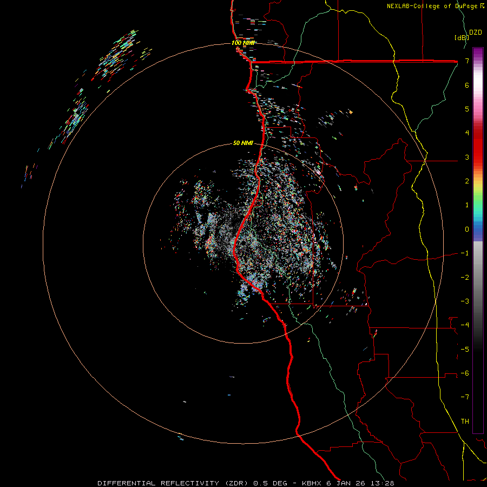Click the scale value 5
The image size is (487, 487).
click(x=467, y=109)
